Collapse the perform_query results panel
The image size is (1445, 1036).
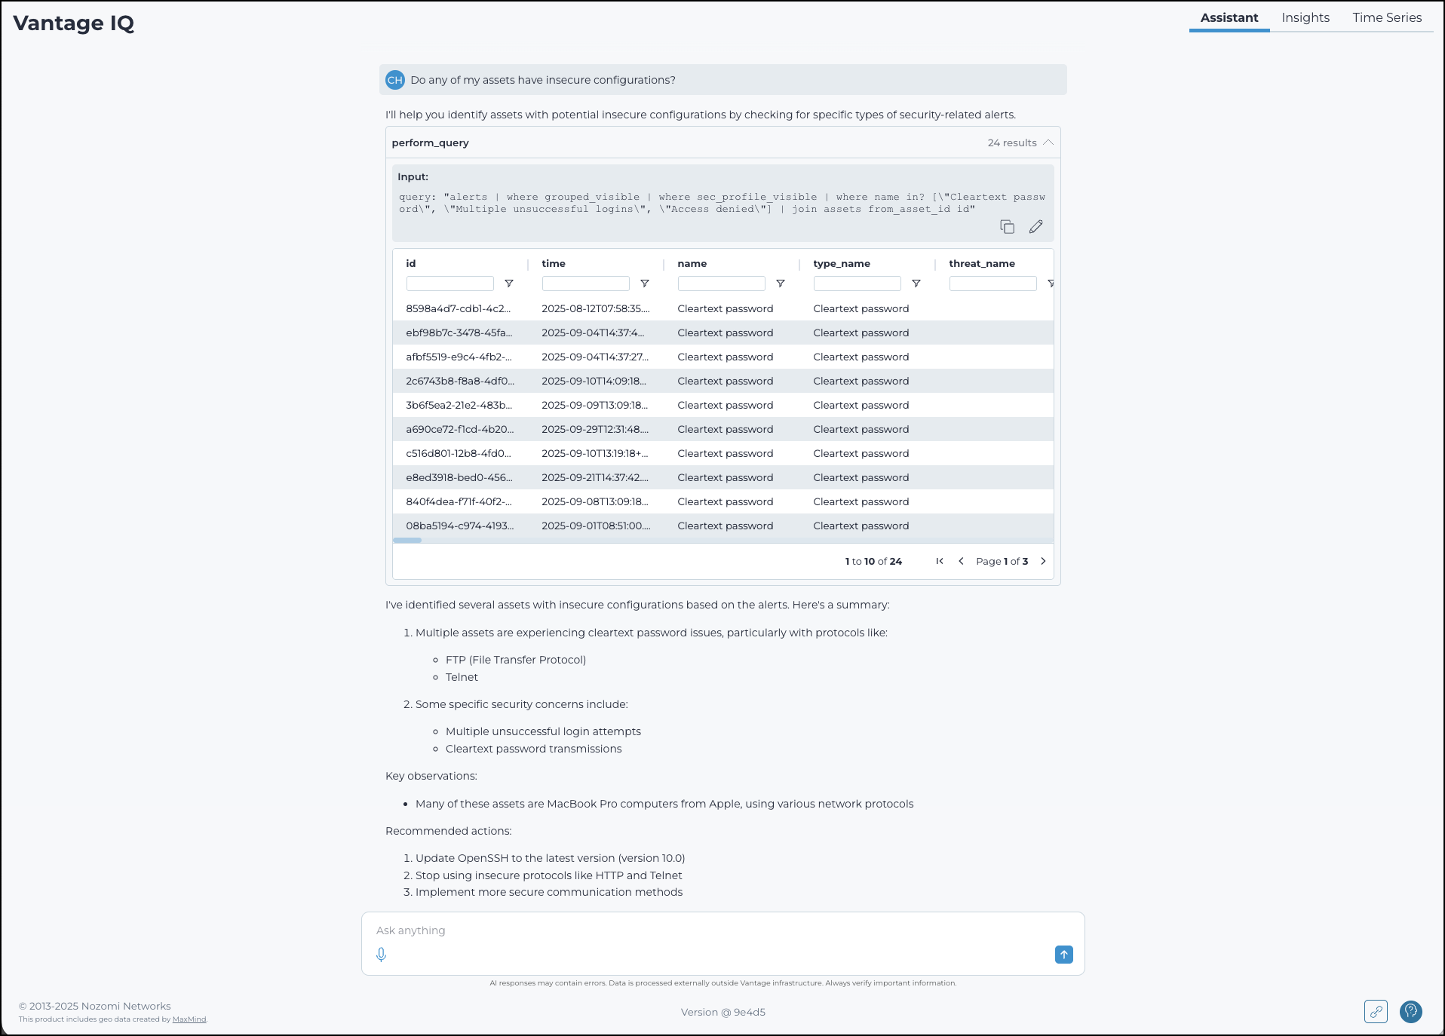[1048, 142]
